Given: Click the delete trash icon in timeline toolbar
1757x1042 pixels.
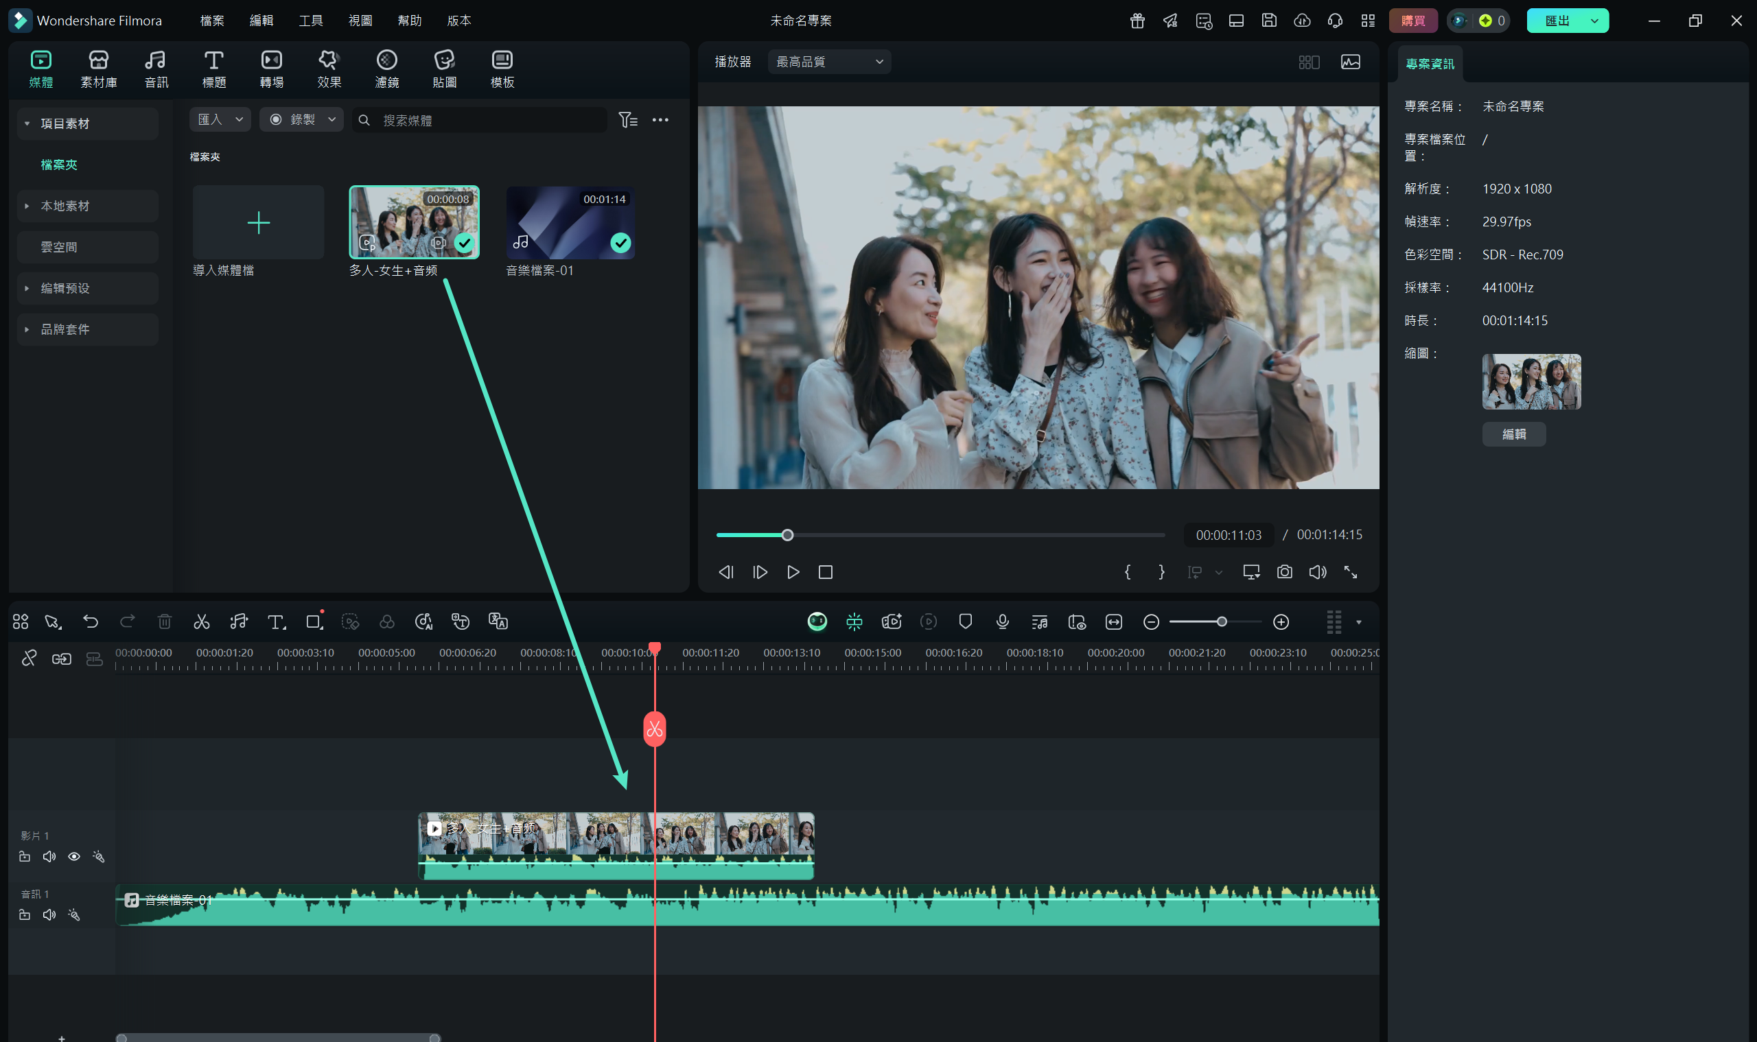Looking at the screenshot, I should point(165,621).
